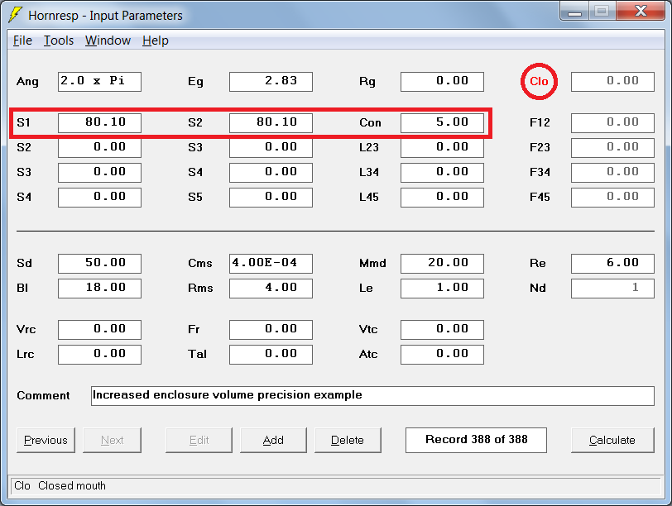Click the Add record button
672x506 pixels.
pos(273,440)
